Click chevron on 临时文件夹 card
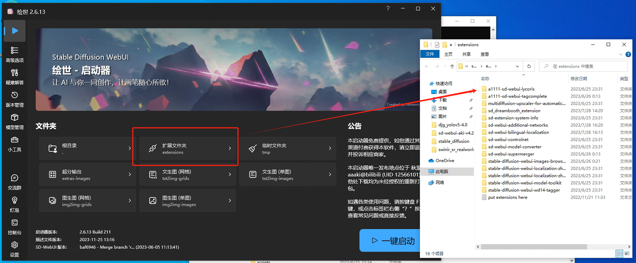 pos(330,148)
